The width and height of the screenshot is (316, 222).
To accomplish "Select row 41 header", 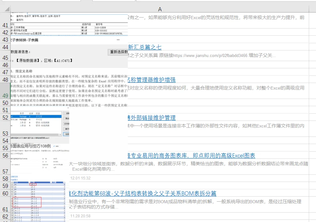I will coord(5,21).
